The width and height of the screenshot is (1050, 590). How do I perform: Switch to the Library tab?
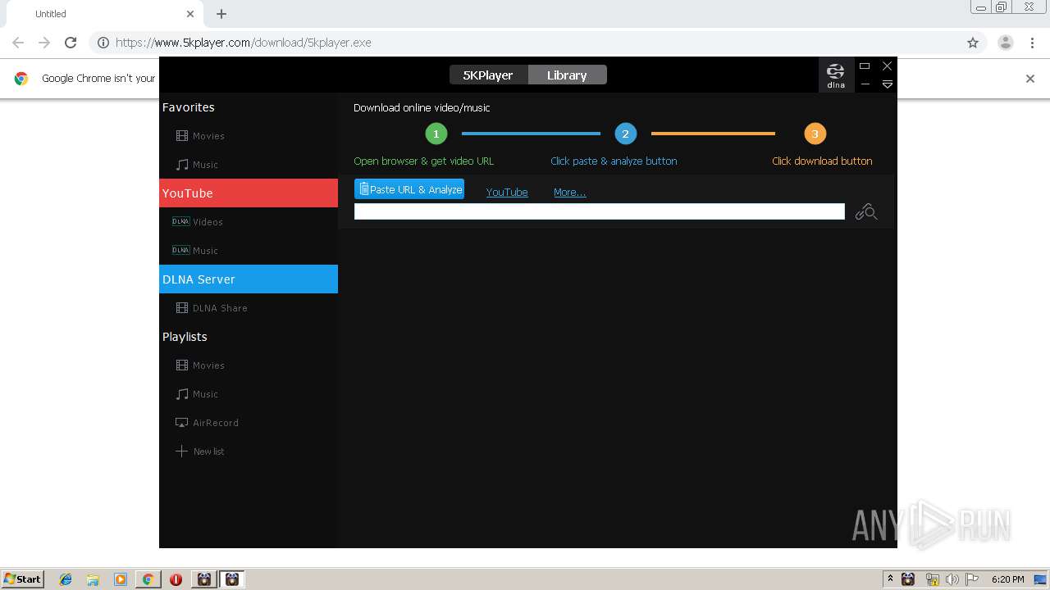(x=567, y=75)
